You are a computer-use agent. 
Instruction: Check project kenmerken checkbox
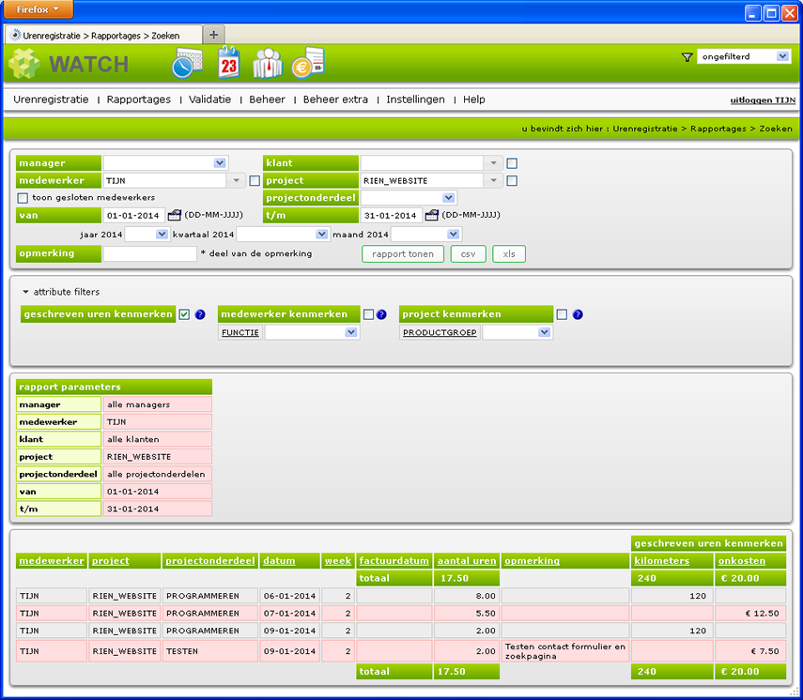562,314
